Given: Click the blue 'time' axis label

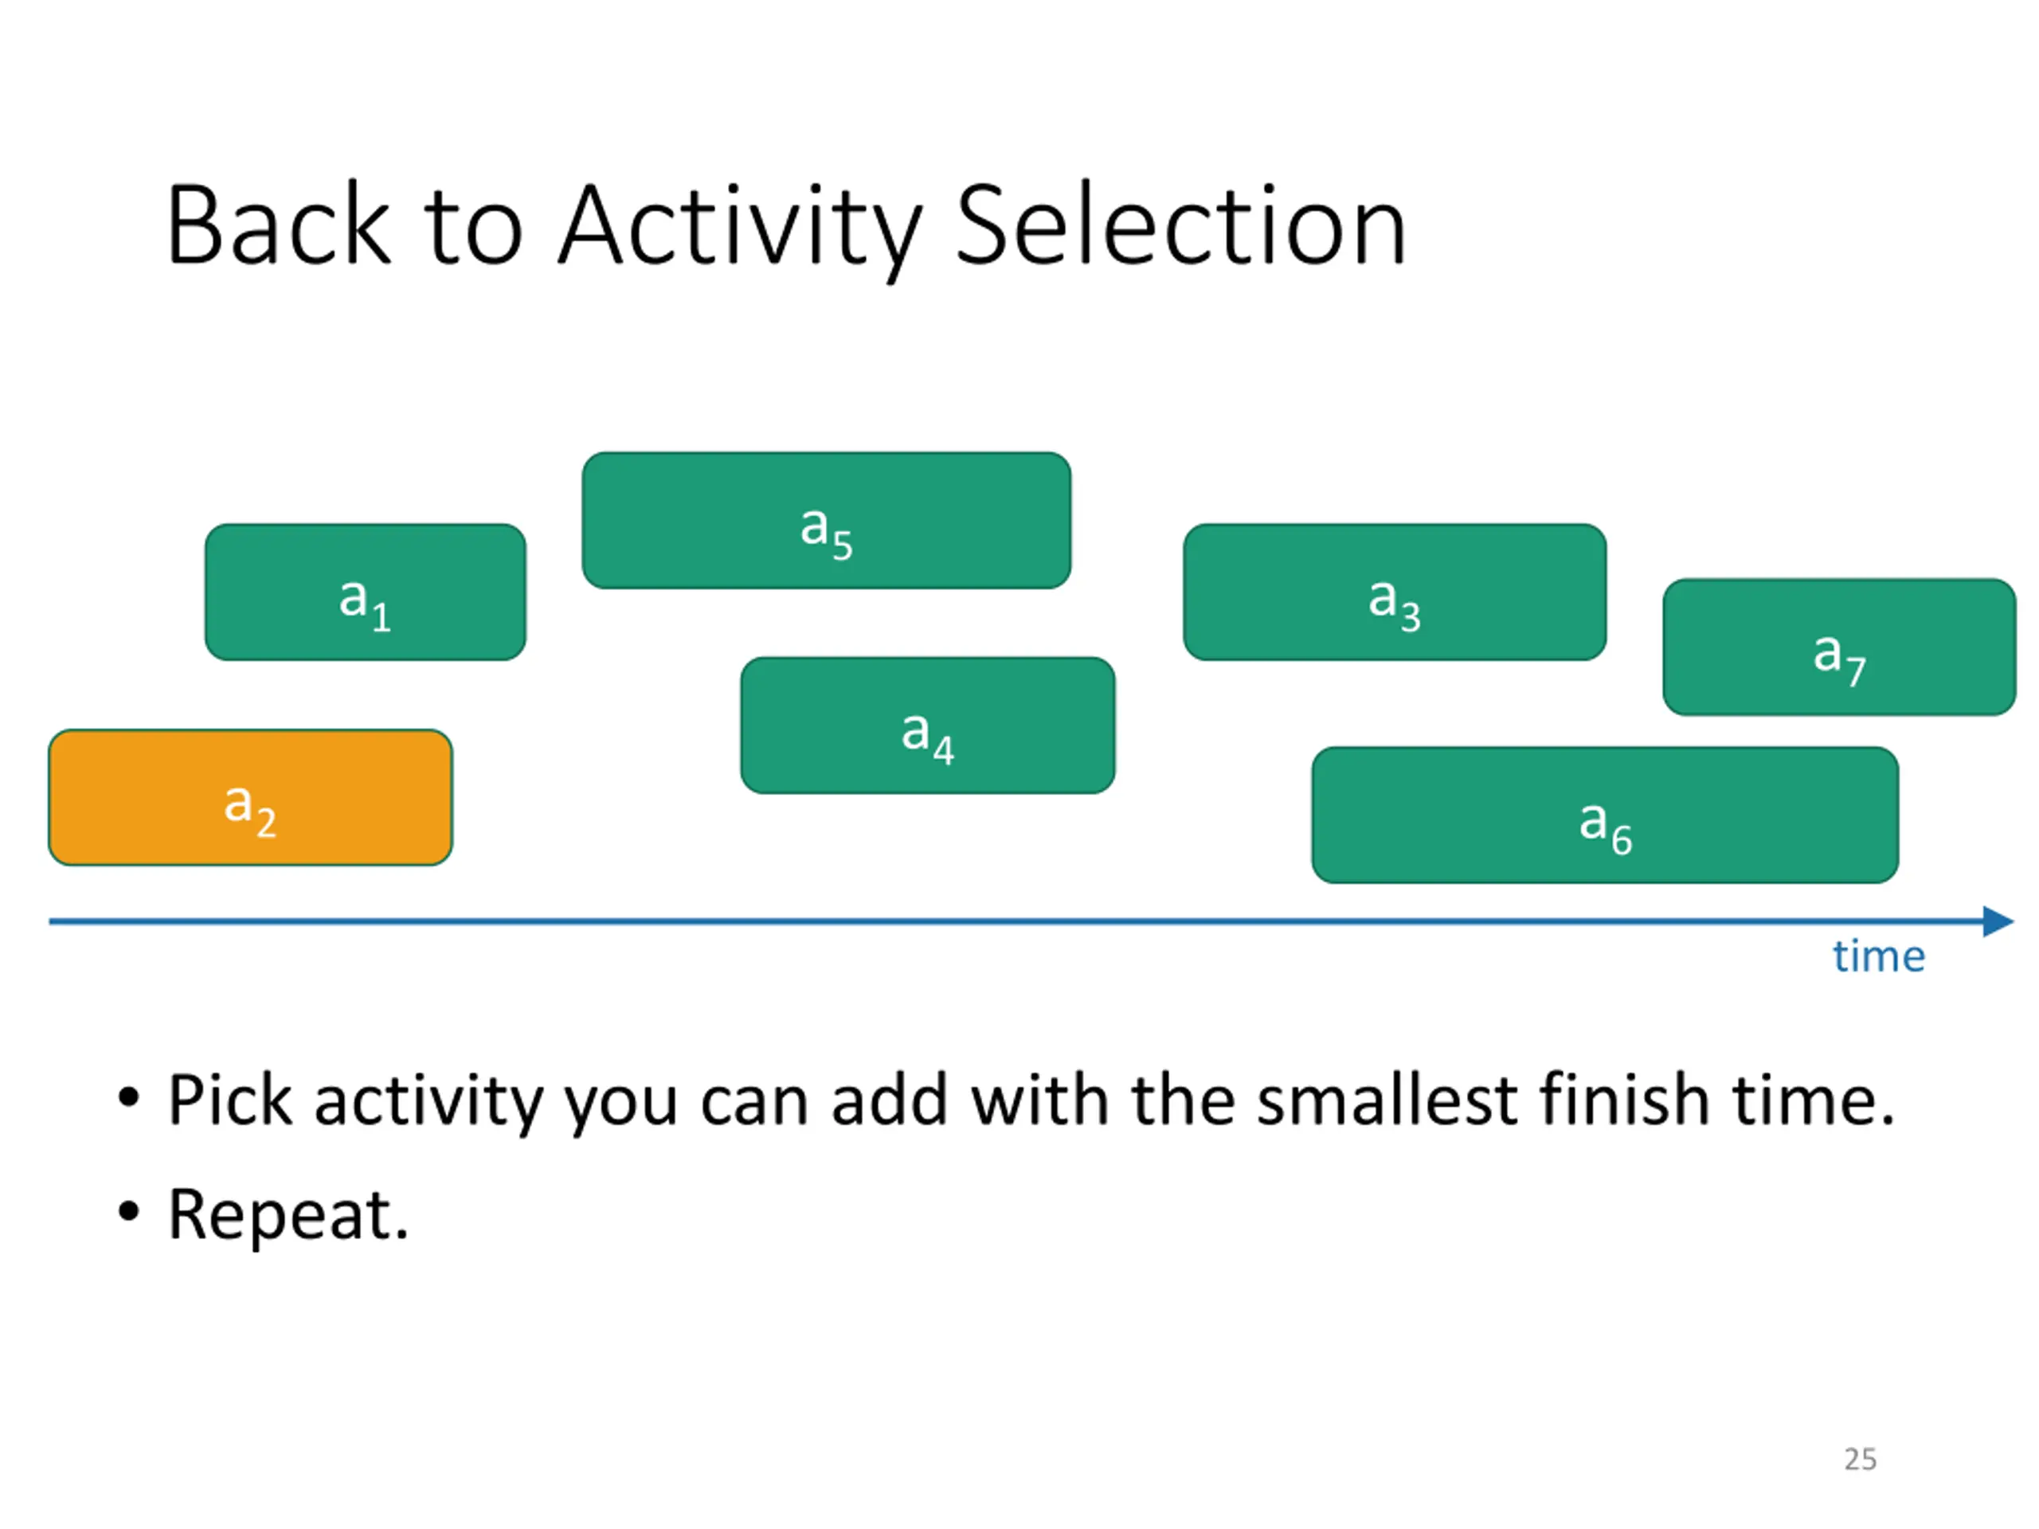Looking at the screenshot, I should tap(1879, 956).
